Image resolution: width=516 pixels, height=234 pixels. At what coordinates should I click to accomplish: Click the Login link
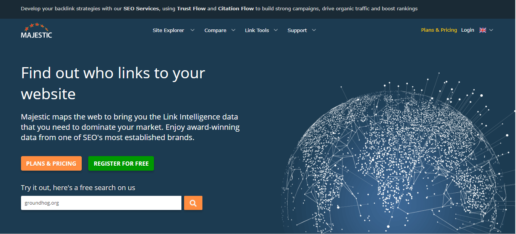(x=467, y=30)
